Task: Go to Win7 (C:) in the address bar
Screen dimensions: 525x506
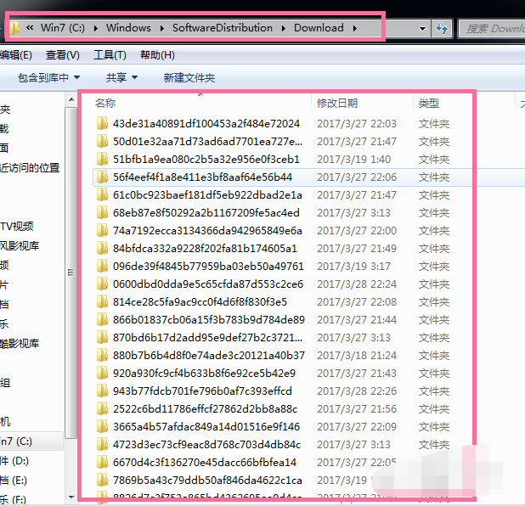Action: [x=63, y=28]
